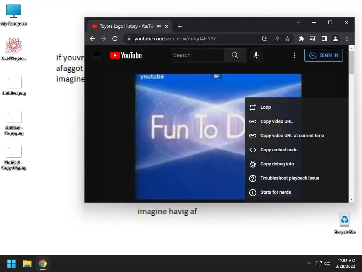Start voice search with the microphone icon
Image resolution: width=362 pixels, height=272 pixels.
point(256,55)
